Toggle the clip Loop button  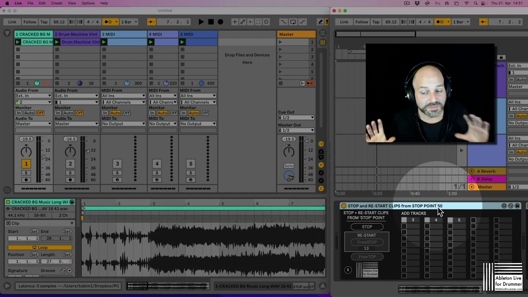point(40,247)
